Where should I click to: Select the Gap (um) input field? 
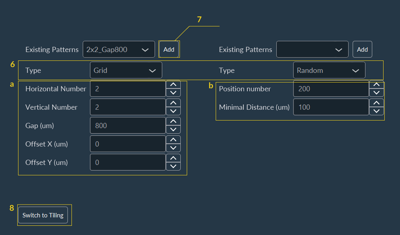click(x=128, y=125)
